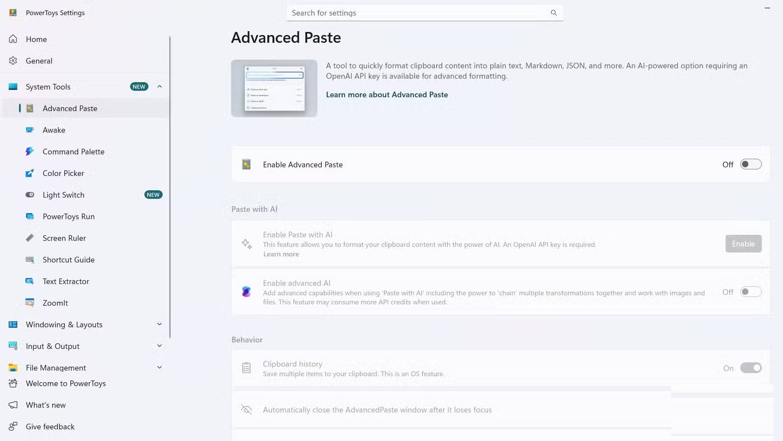Open the General settings page
Viewport: 783px width, 441px height.
[x=85, y=61]
